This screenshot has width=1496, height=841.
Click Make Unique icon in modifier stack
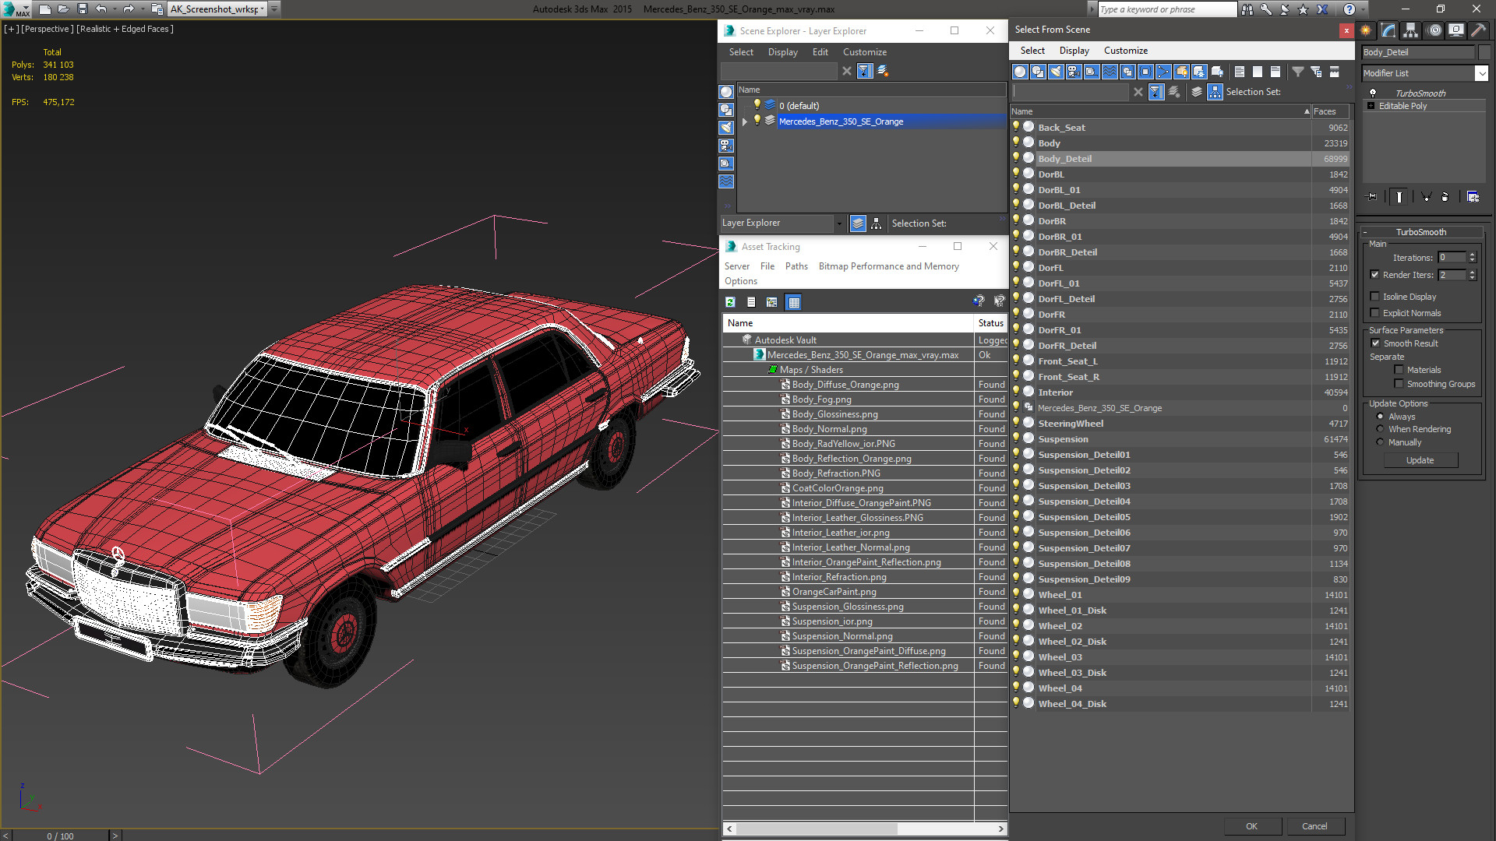coord(1426,197)
